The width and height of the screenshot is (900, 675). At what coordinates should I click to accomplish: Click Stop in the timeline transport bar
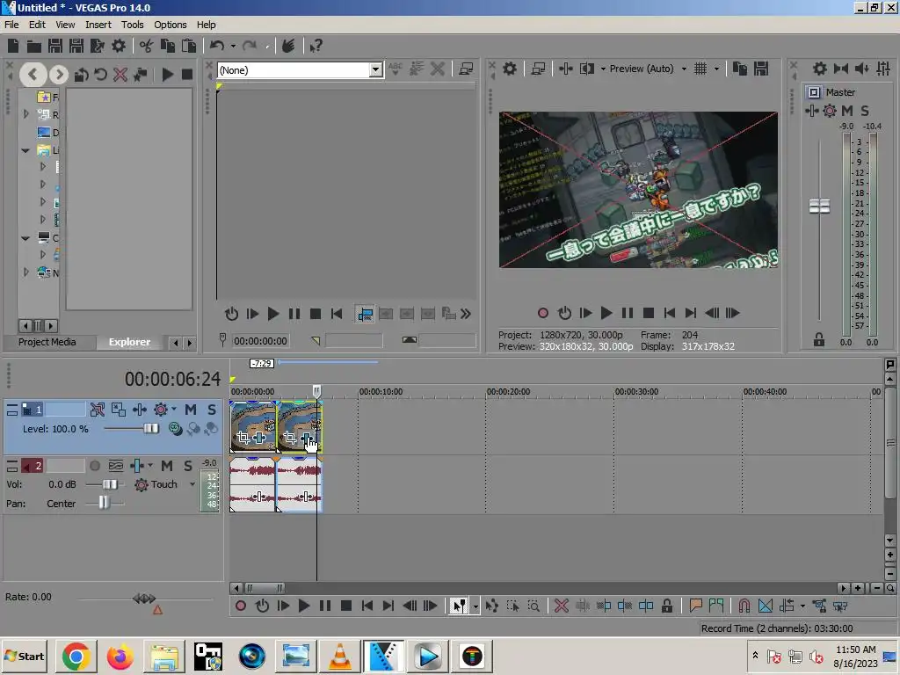pyautogui.click(x=346, y=606)
